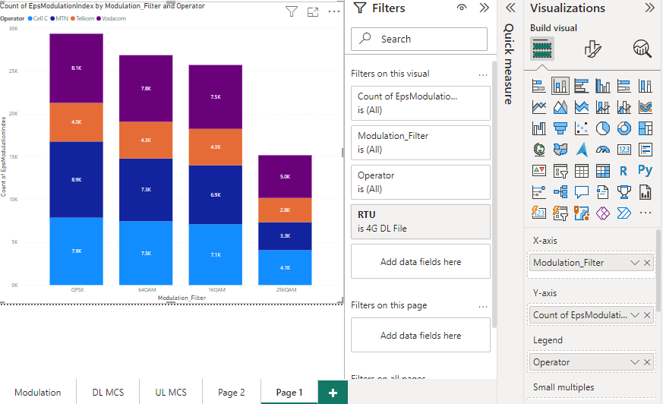Pick the Matrix visual icon
The height and width of the screenshot is (404, 663).
click(x=602, y=171)
